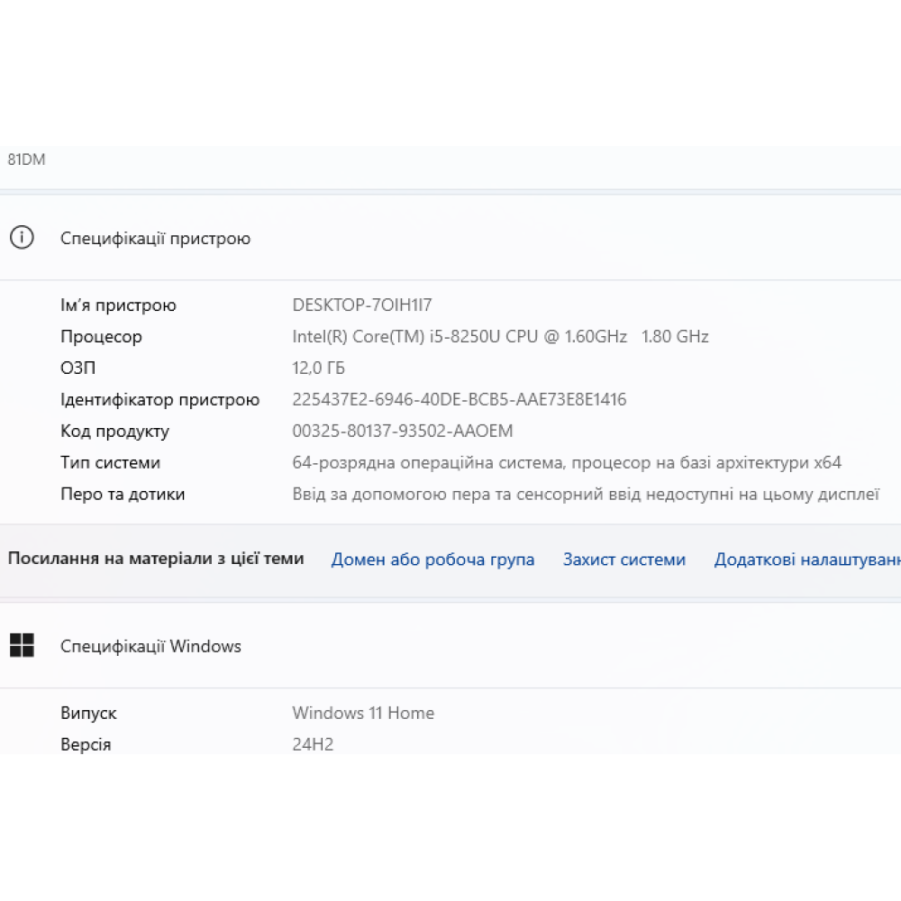Click the 64-розрядна операційна система text
Screen dimensions: 901x901
click(x=566, y=463)
